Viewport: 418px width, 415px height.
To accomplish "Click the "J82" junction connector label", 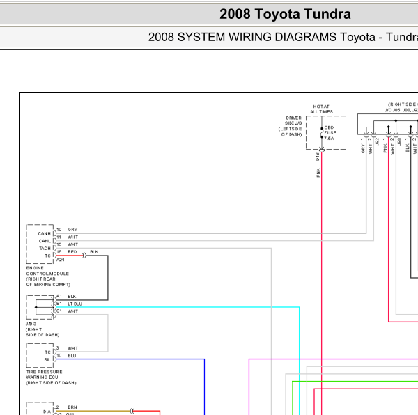I will point(377,141).
